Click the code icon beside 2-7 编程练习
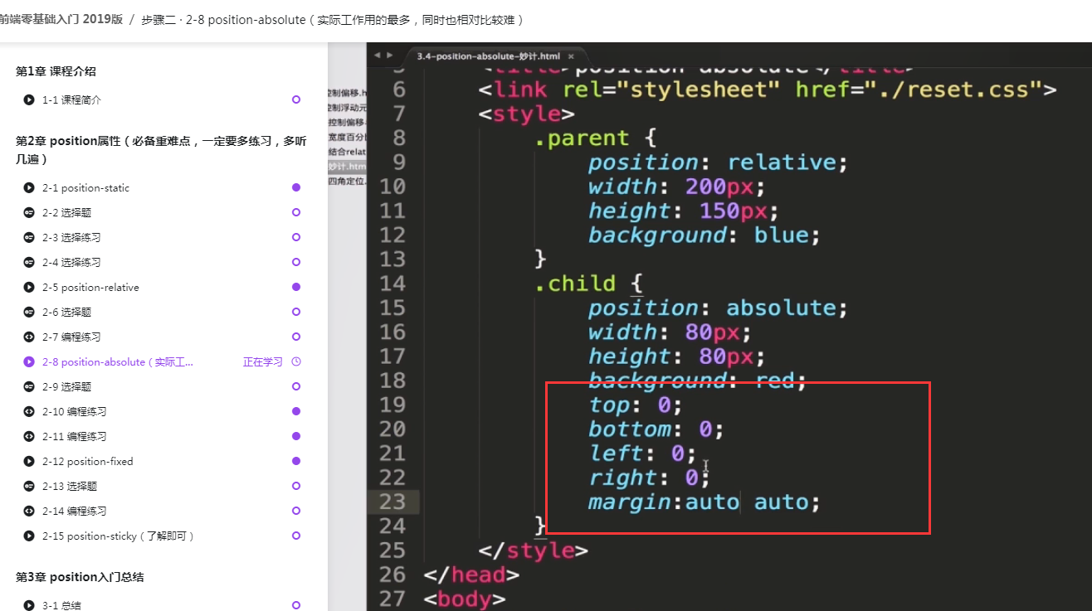The height and width of the screenshot is (611, 1092). click(29, 337)
